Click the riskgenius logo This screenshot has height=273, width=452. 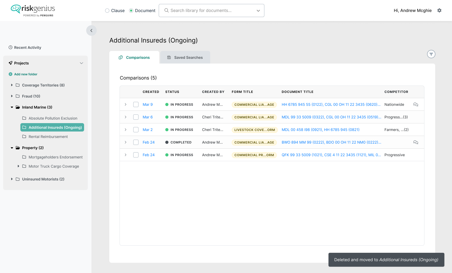click(33, 10)
